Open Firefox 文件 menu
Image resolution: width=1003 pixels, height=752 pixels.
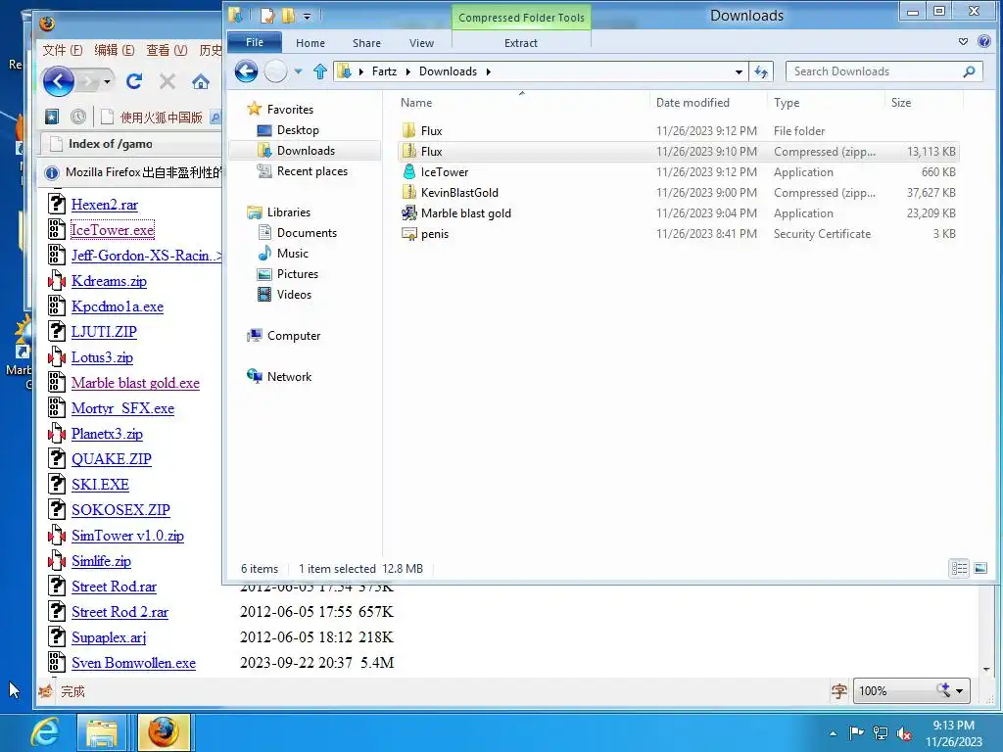[63, 50]
